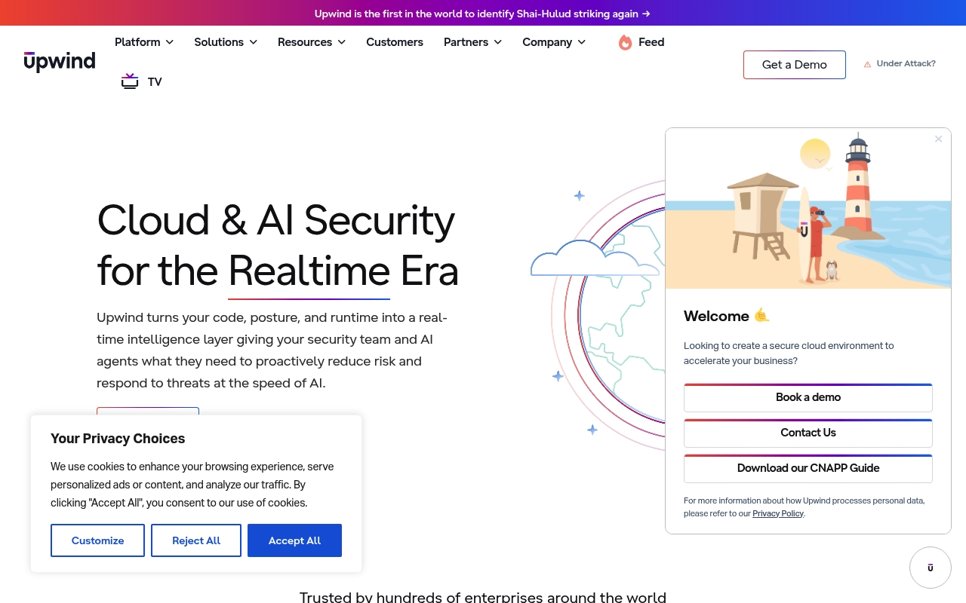
Task: Click the Resources menu label
Action: click(x=305, y=42)
